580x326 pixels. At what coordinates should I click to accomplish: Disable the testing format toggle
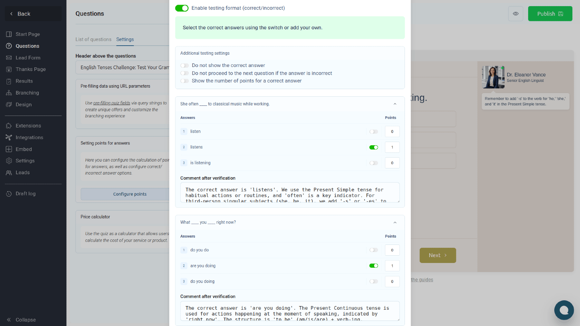[x=182, y=8]
